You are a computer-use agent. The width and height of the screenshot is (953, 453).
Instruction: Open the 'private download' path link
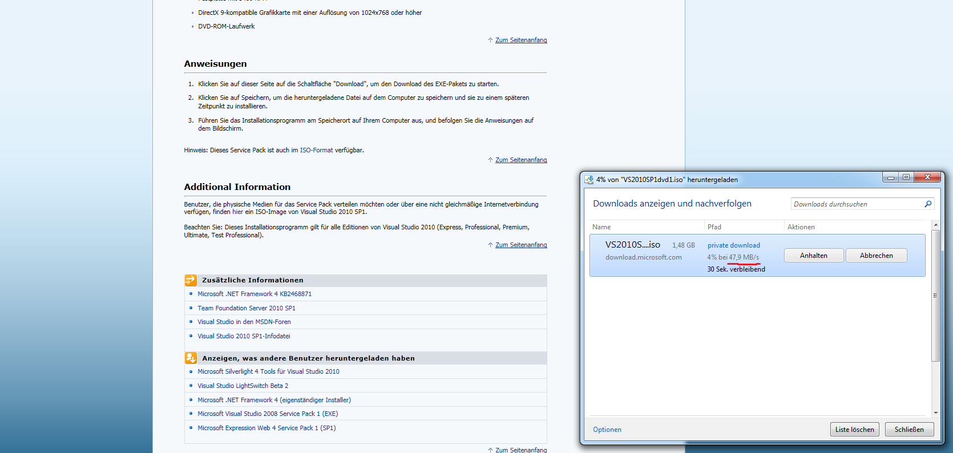tap(734, 245)
